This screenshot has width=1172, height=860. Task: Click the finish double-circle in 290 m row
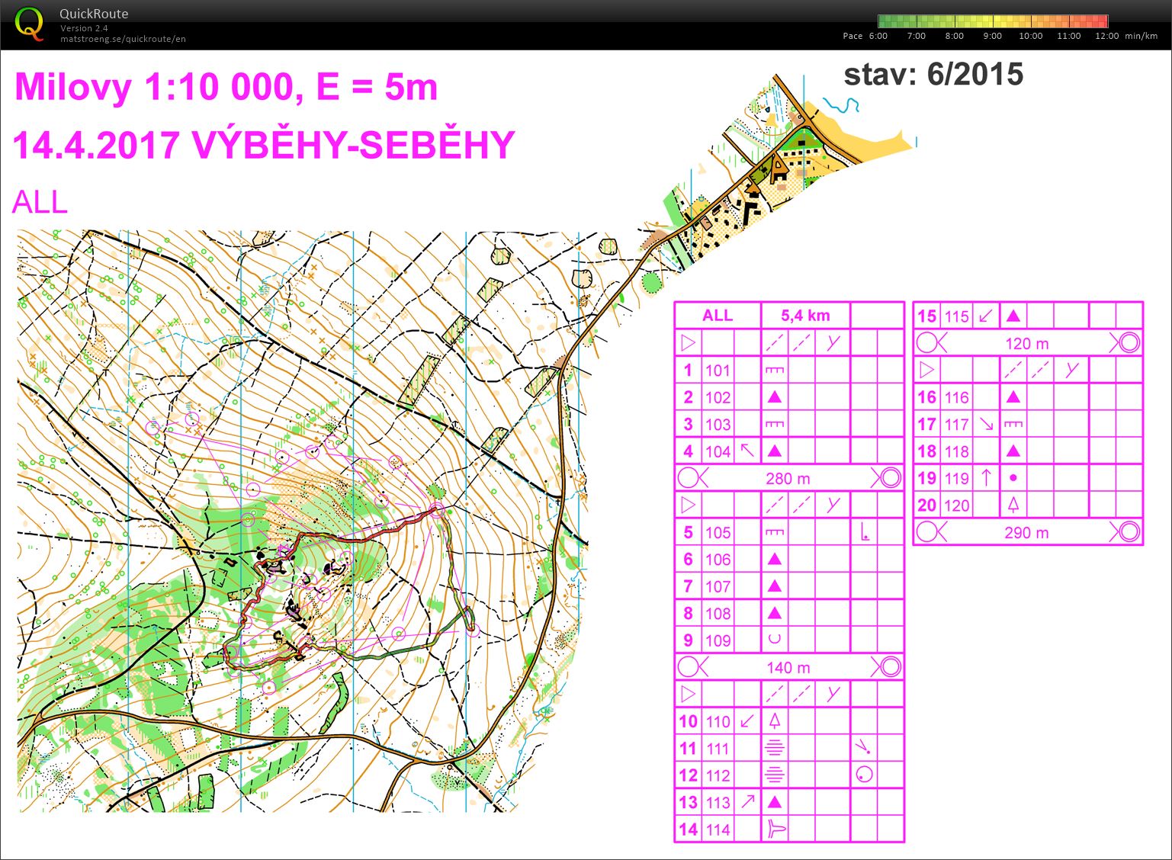pyautogui.click(x=1128, y=532)
